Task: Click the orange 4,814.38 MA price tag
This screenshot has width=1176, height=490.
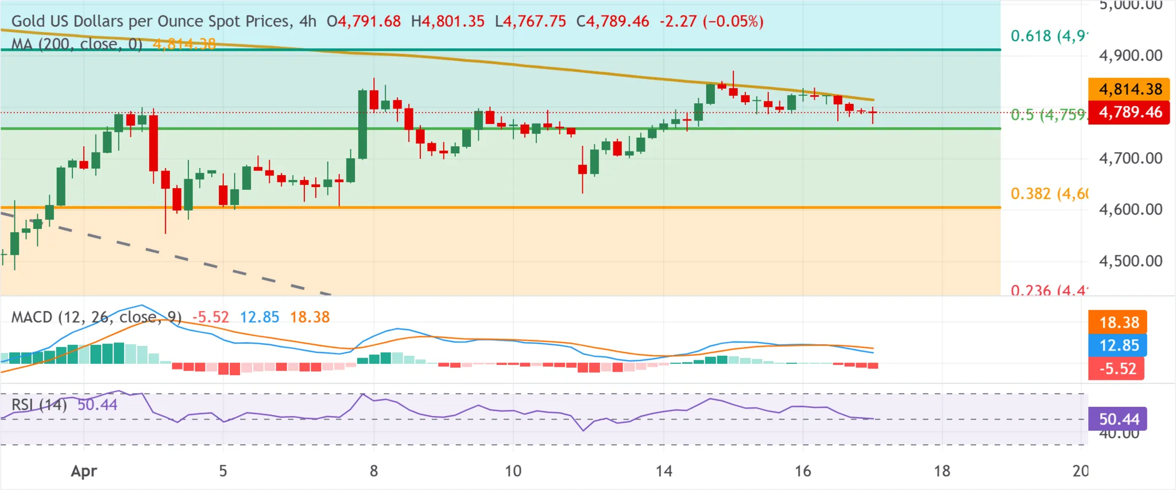Action: [x=1129, y=90]
